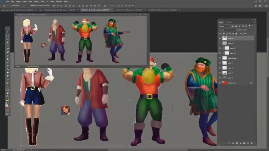Select the Dodge tool
The image size is (269, 151).
[8, 76]
